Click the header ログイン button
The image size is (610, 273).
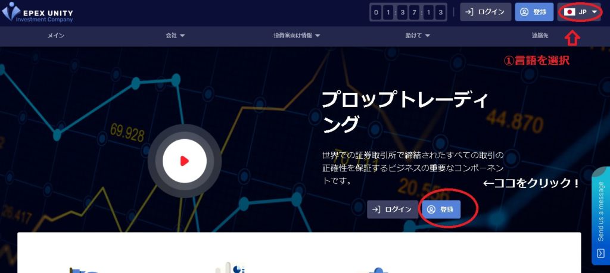click(x=485, y=12)
